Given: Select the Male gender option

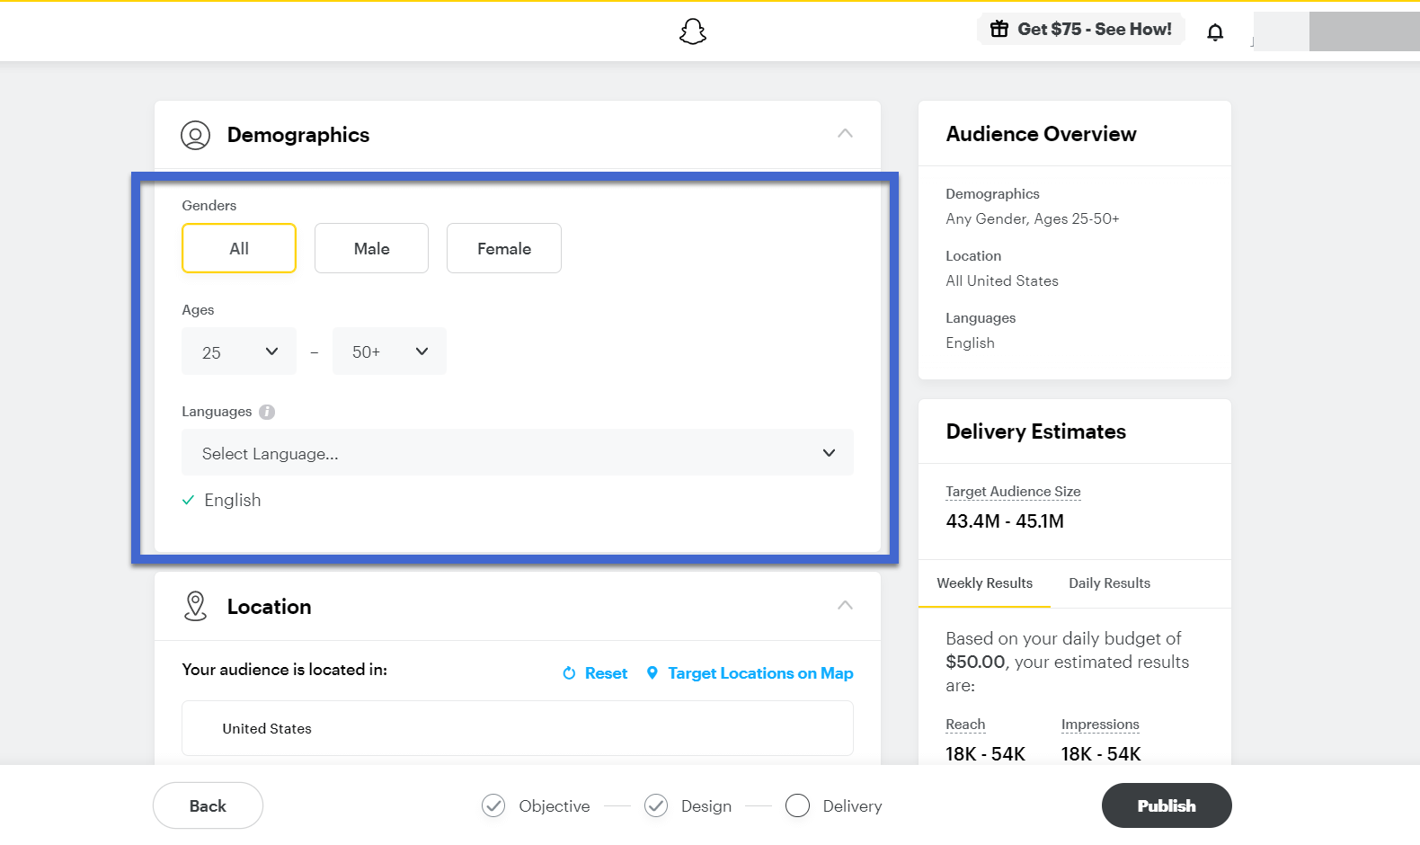Looking at the screenshot, I should pos(371,248).
